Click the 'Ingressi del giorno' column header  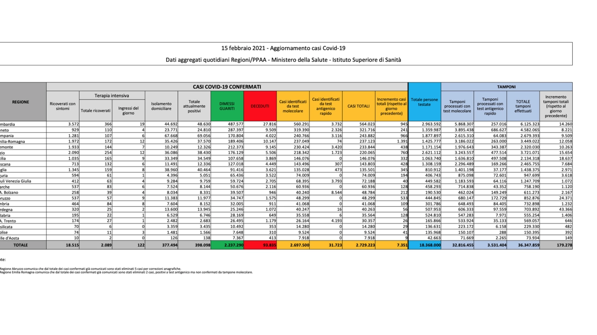click(x=129, y=111)
